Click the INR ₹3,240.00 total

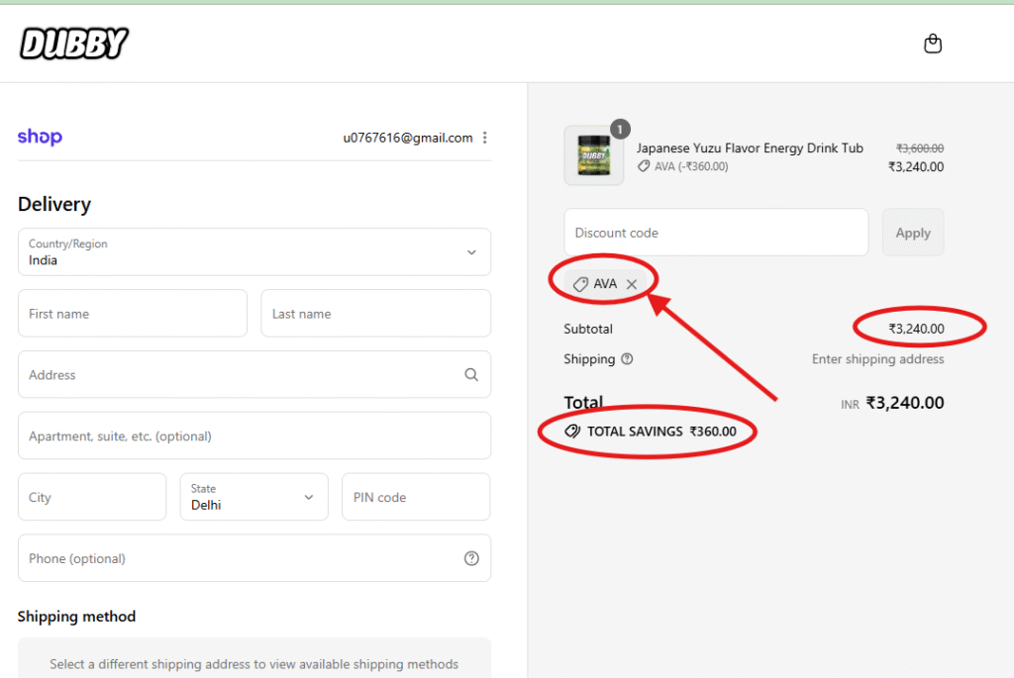tap(892, 403)
